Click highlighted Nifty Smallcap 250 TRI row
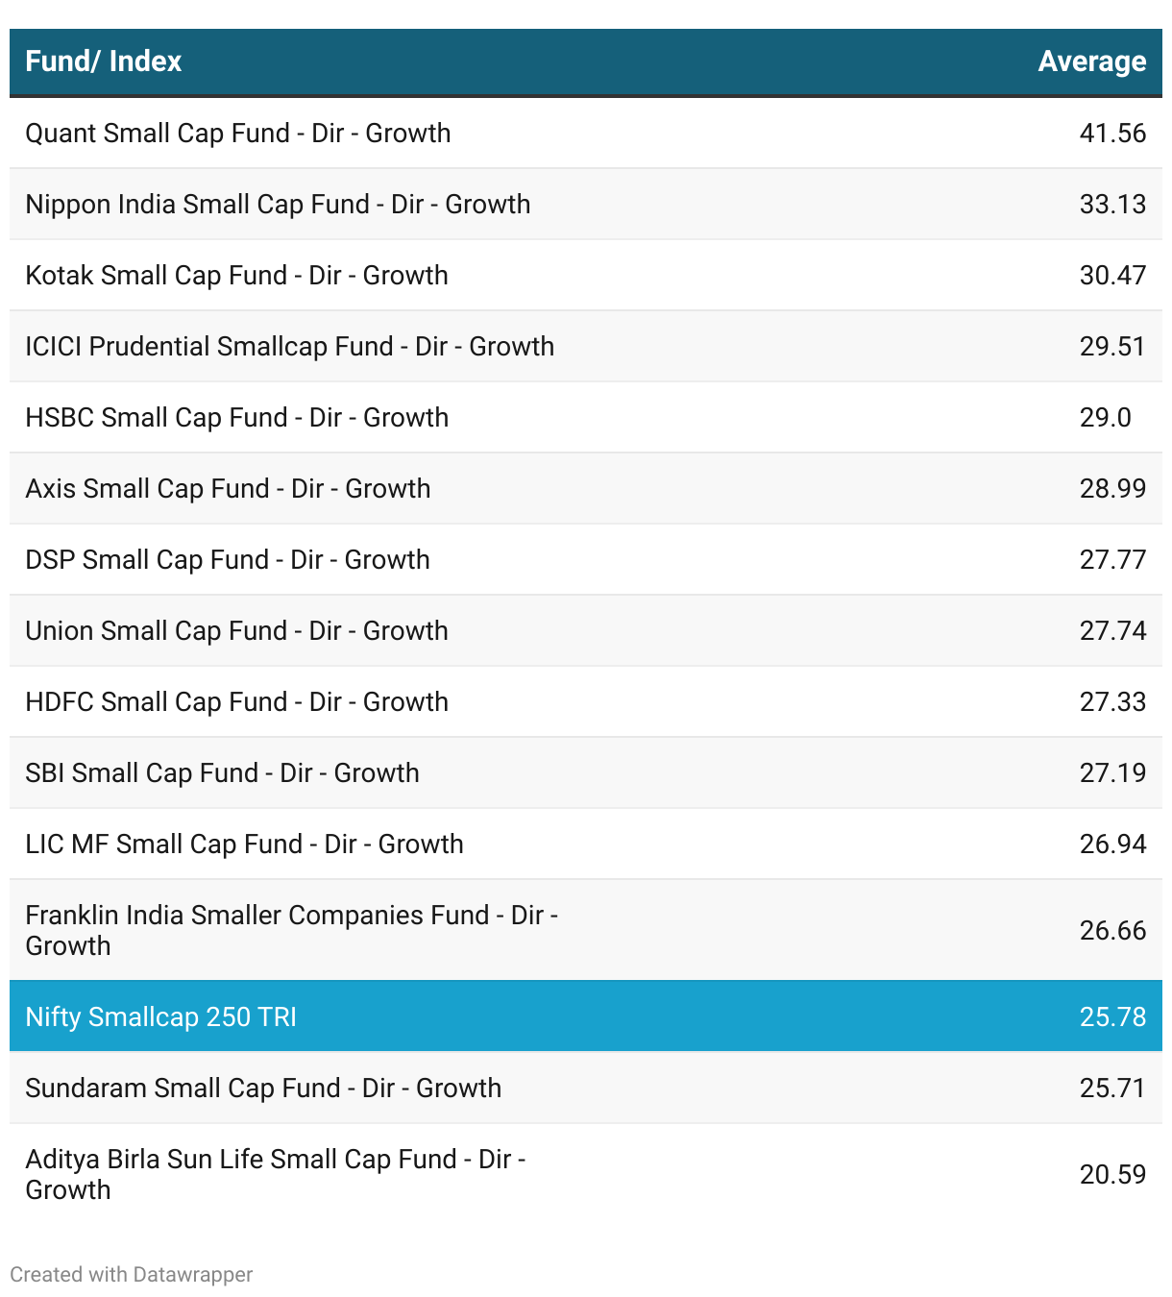Screen dimensions: 1172x1297 pyautogui.click(x=586, y=1016)
